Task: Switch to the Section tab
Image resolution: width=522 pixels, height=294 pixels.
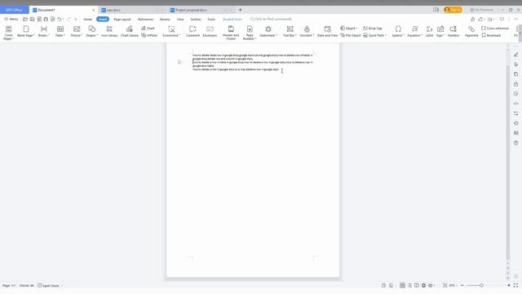Action: pyautogui.click(x=196, y=20)
